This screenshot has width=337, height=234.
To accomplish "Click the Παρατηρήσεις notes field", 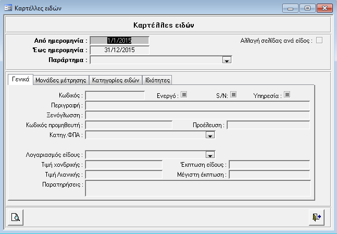I will coord(197,188).
